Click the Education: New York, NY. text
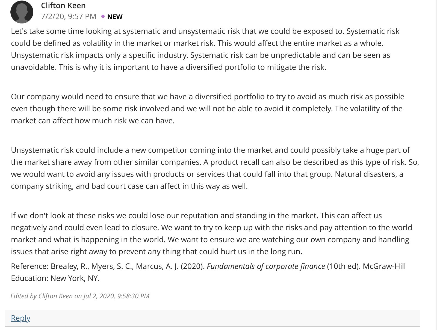The height and width of the screenshot is (330, 437). click(x=55, y=278)
